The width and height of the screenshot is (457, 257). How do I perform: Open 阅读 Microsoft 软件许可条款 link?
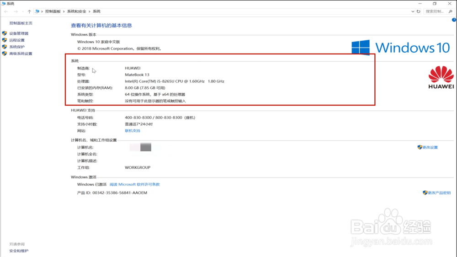point(135,184)
